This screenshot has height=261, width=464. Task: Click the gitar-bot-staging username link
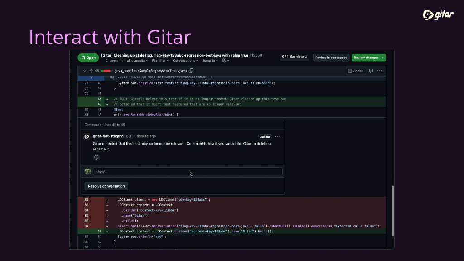[x=108, y=136]
